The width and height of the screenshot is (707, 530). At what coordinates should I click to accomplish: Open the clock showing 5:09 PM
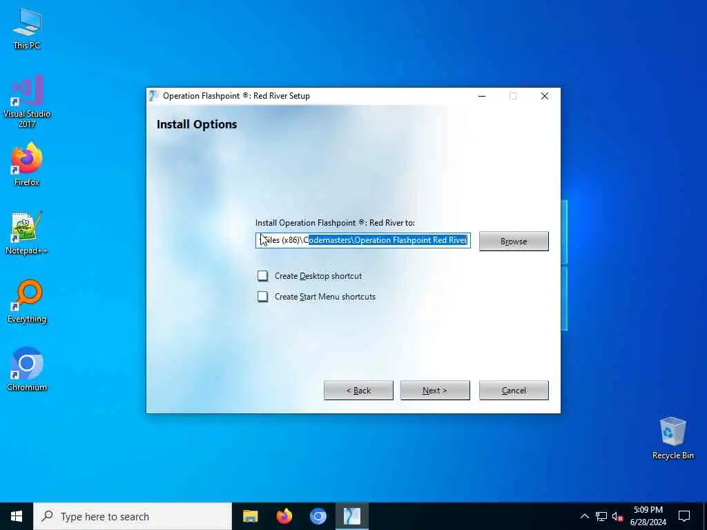(x=648, y=516)
